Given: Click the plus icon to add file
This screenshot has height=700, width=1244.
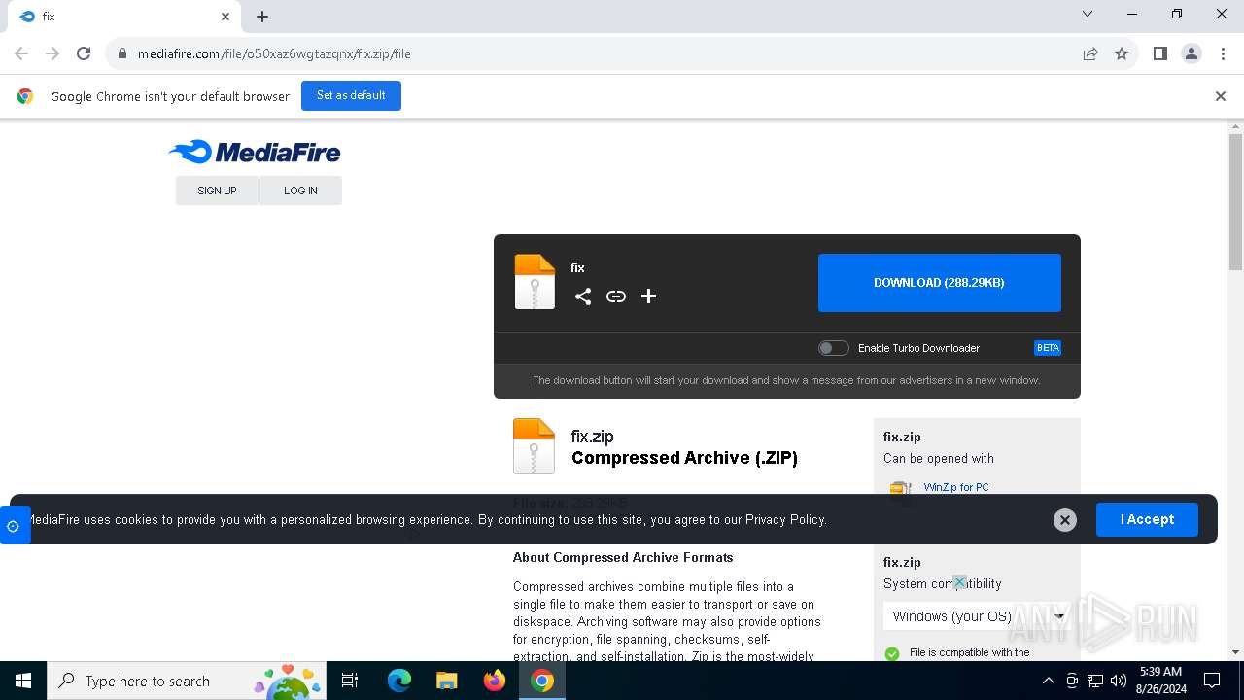Looking at the screenshot, I should point(649,297).
